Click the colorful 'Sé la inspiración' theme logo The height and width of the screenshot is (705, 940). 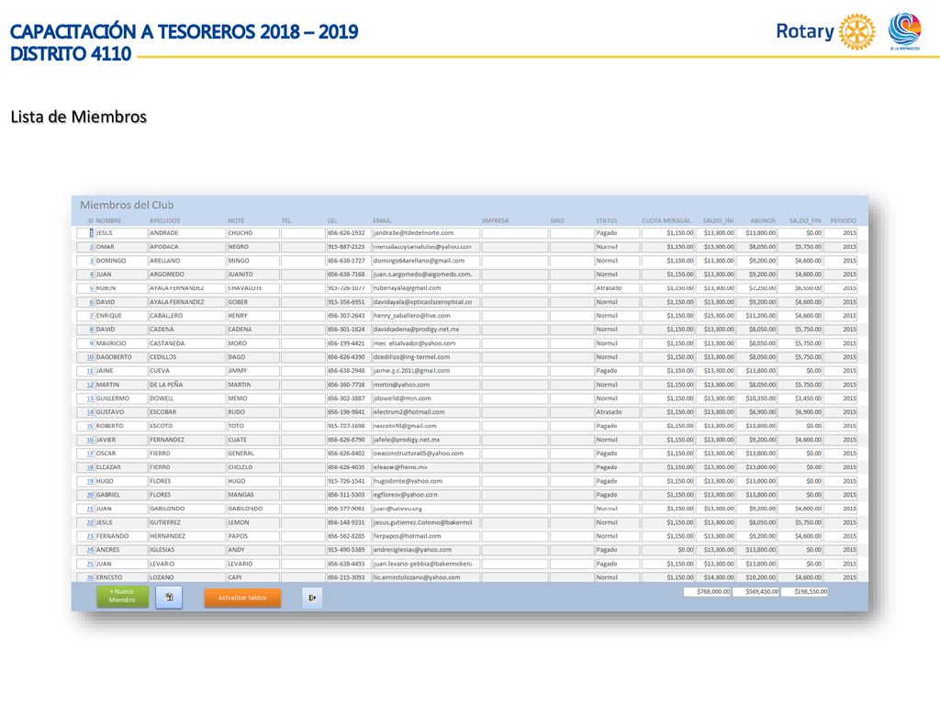pos(904,30)
